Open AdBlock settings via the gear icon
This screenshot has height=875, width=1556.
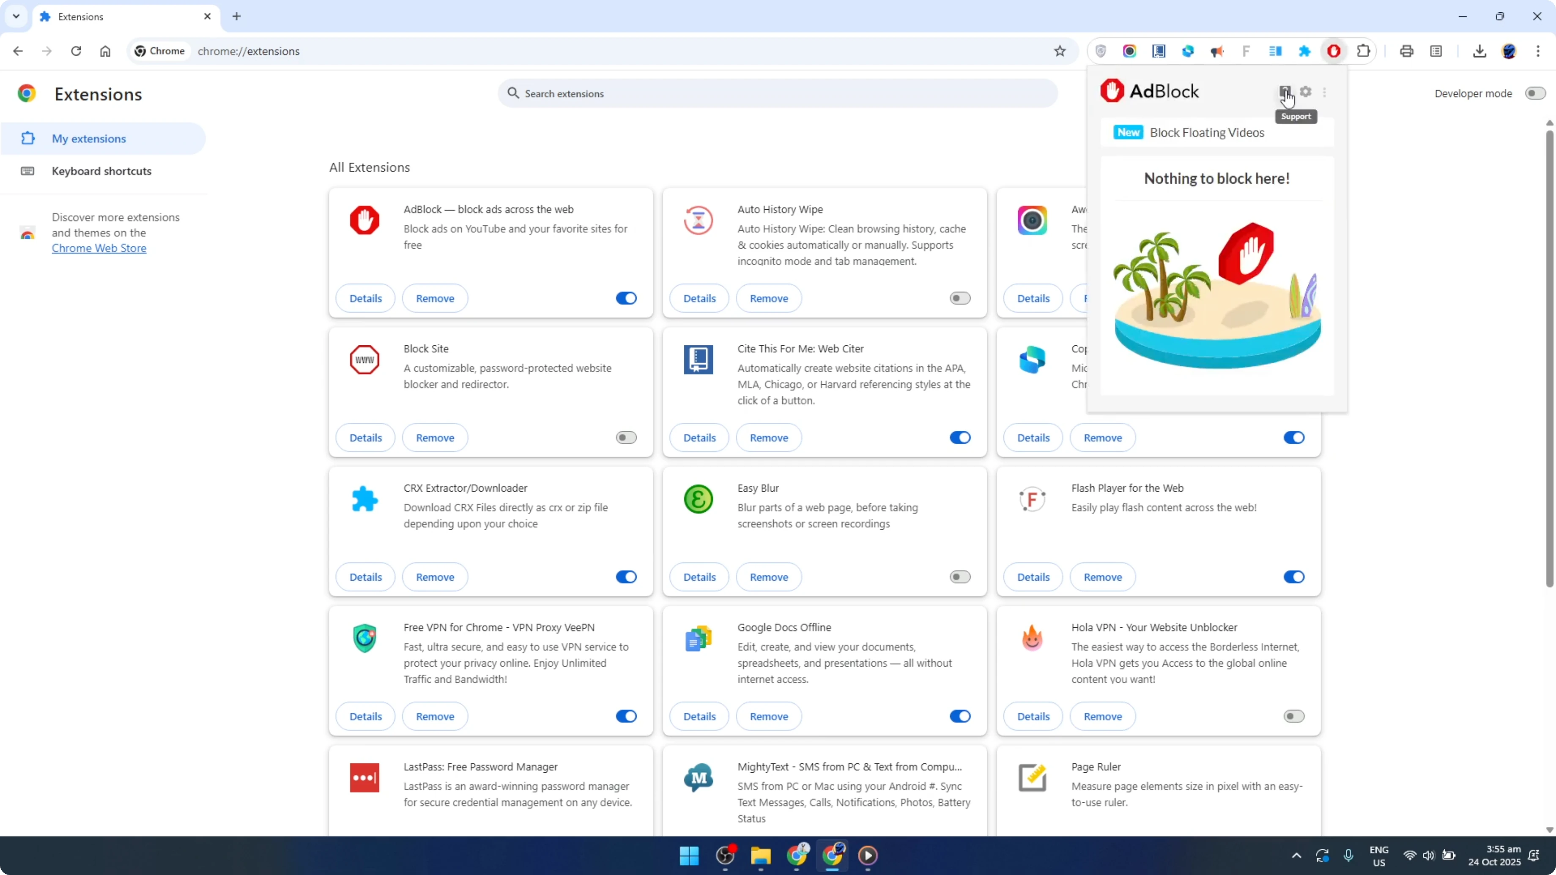pyautogui.click(x=1306, y=92)
